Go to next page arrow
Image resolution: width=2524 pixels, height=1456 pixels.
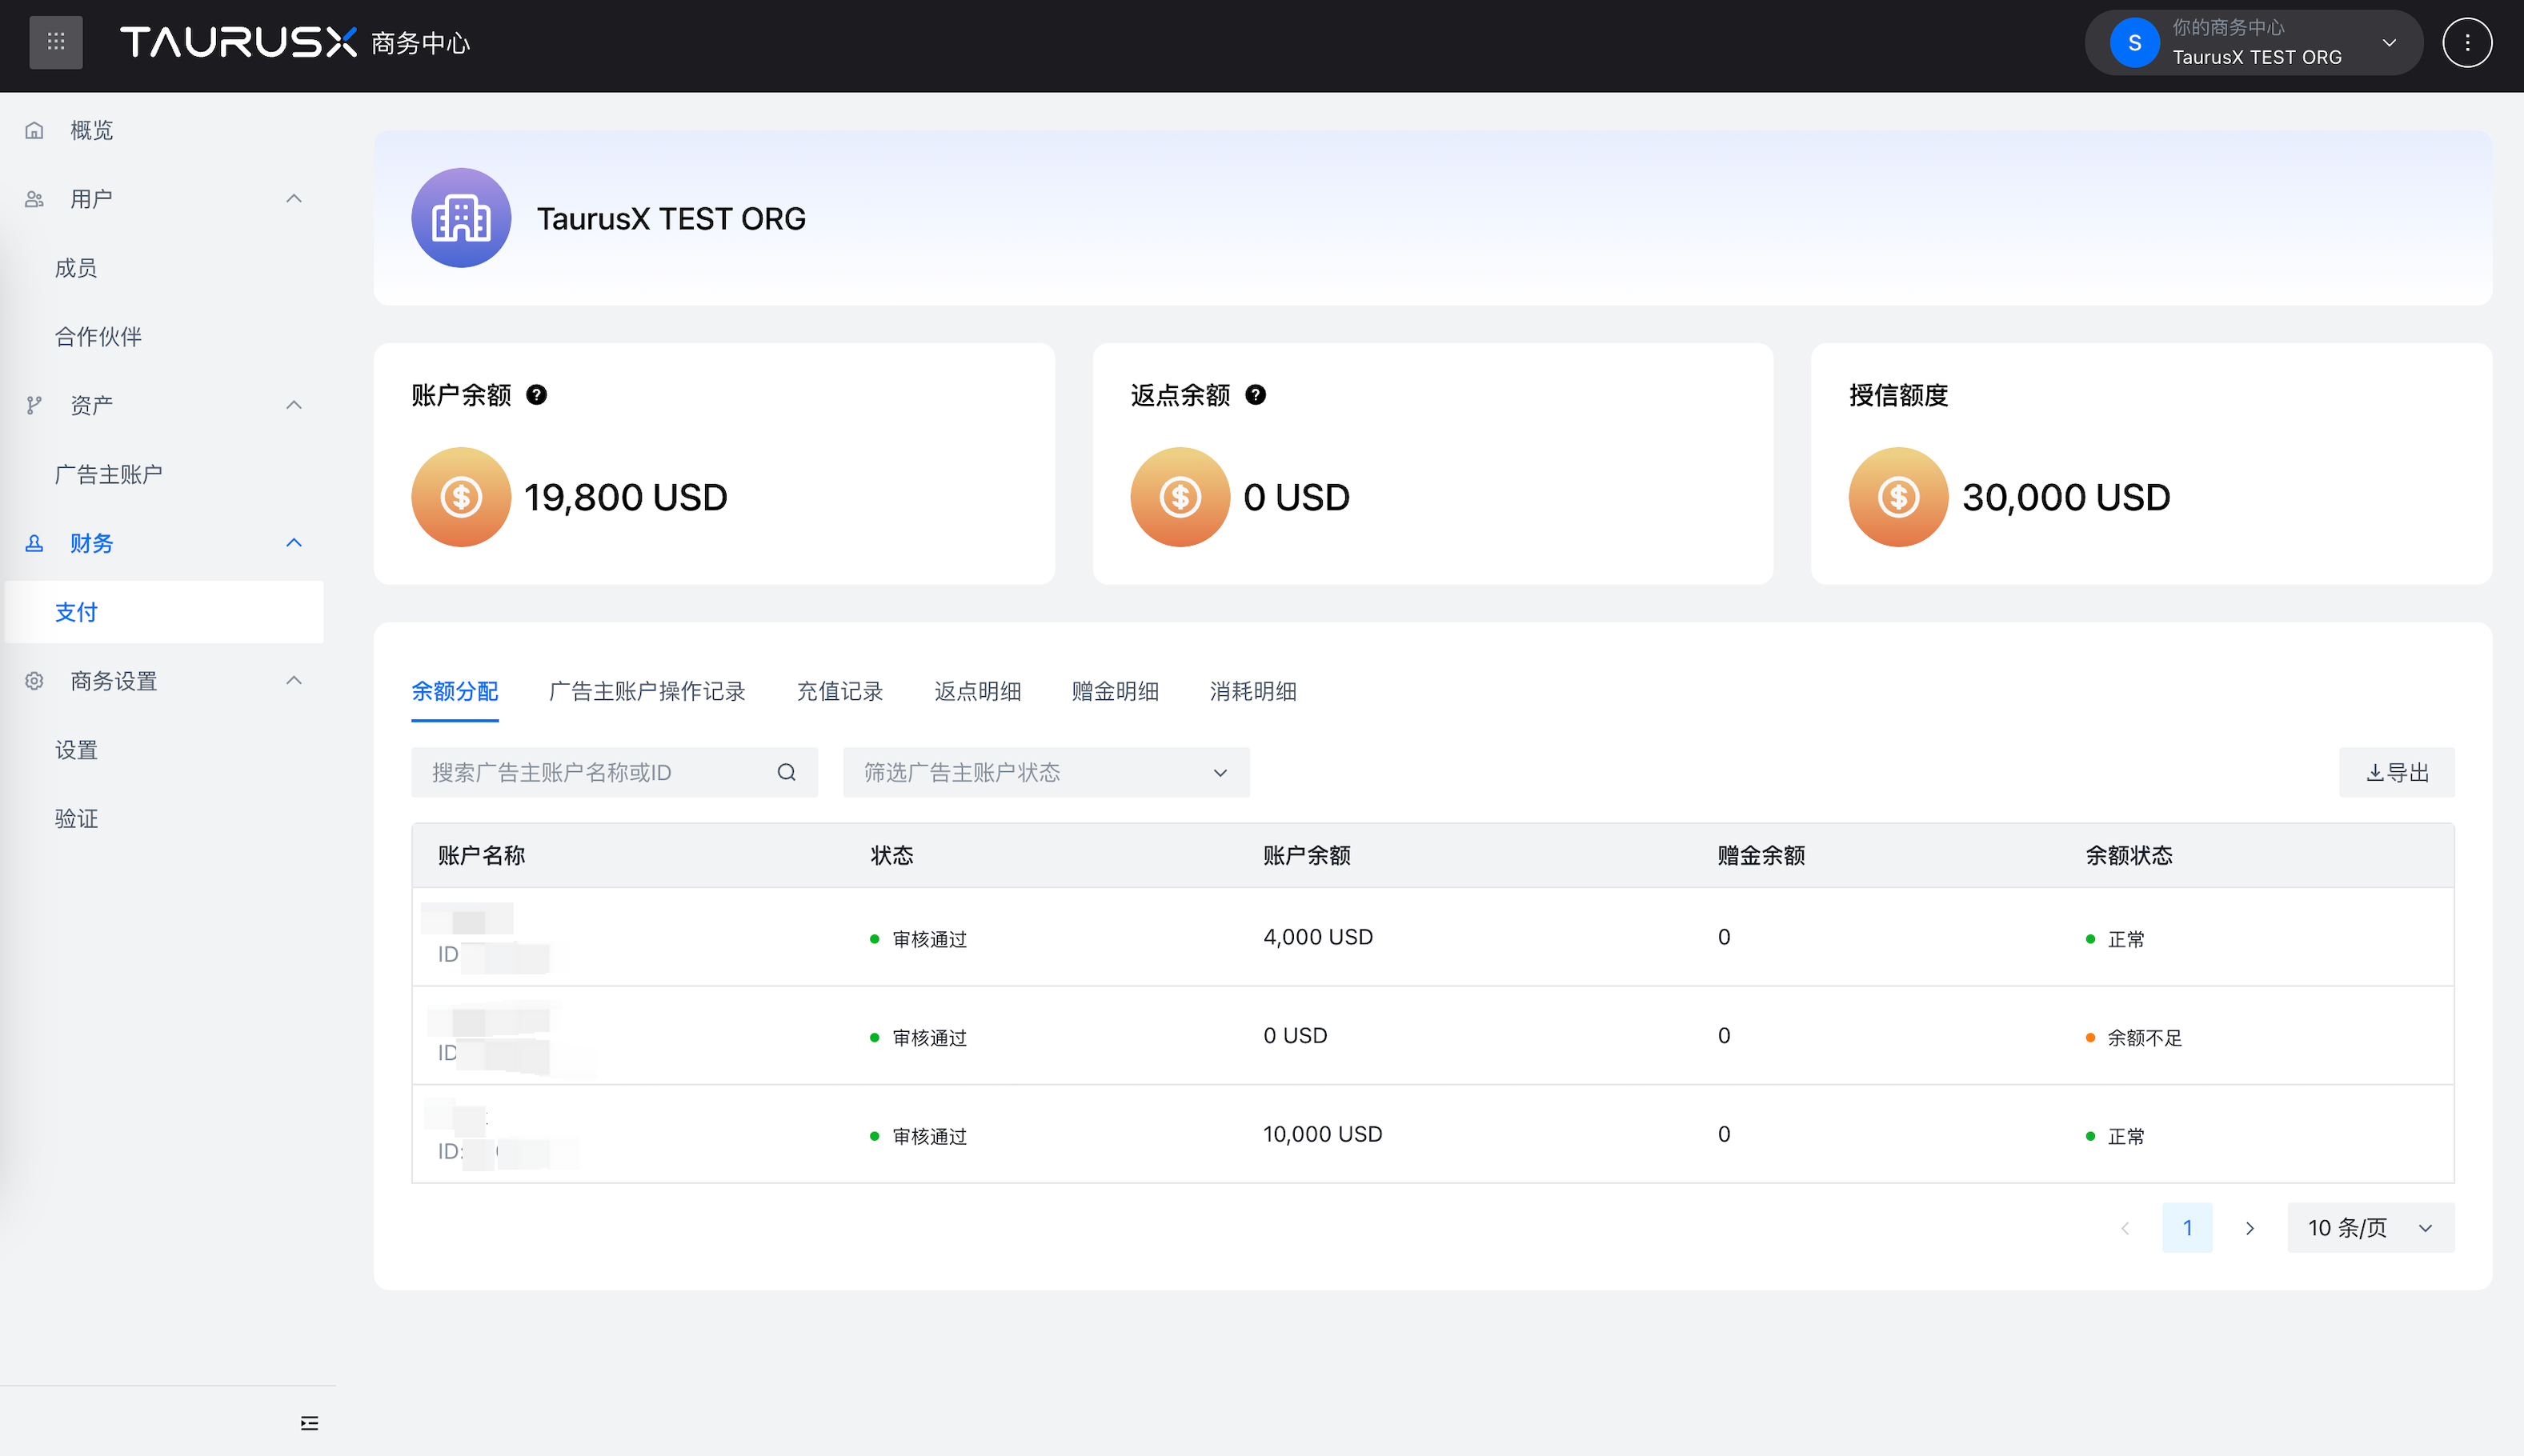[x=2250, y=1228]
